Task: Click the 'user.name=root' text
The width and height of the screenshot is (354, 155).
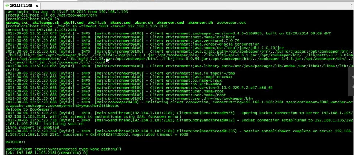Action: click(208, 91)
